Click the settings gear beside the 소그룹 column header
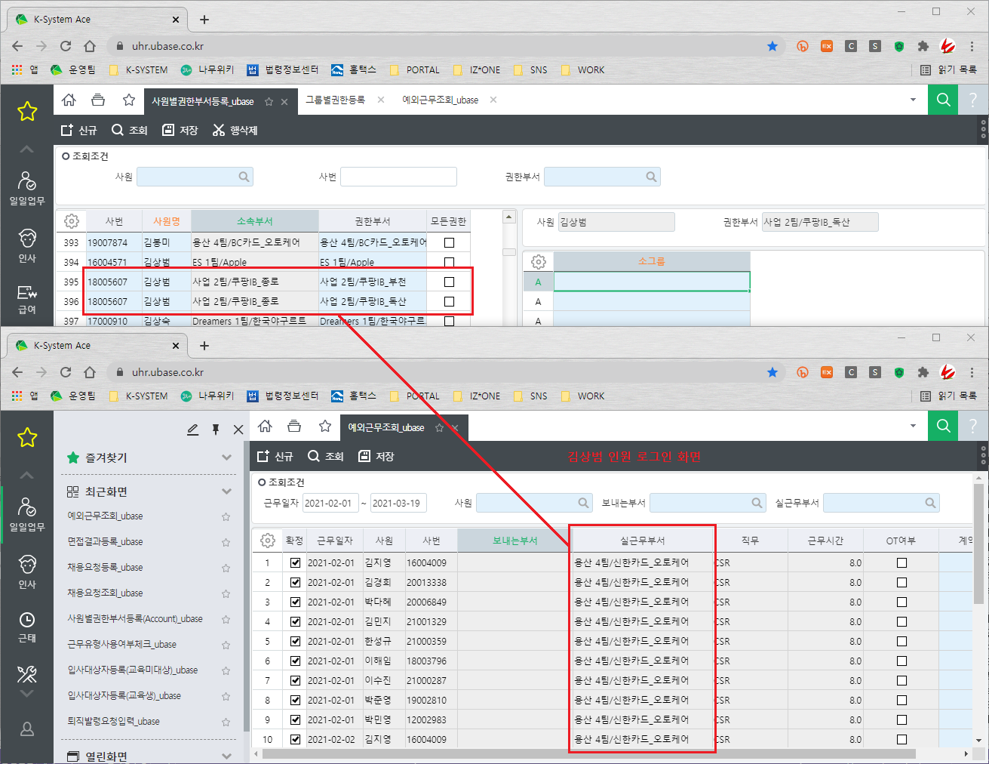 pyautogui.click(x=538, y=261)
